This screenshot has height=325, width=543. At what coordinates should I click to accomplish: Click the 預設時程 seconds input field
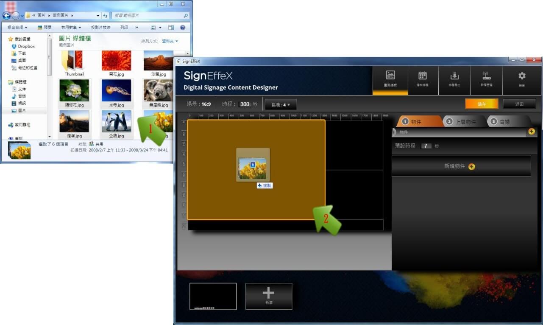point(426,146)
